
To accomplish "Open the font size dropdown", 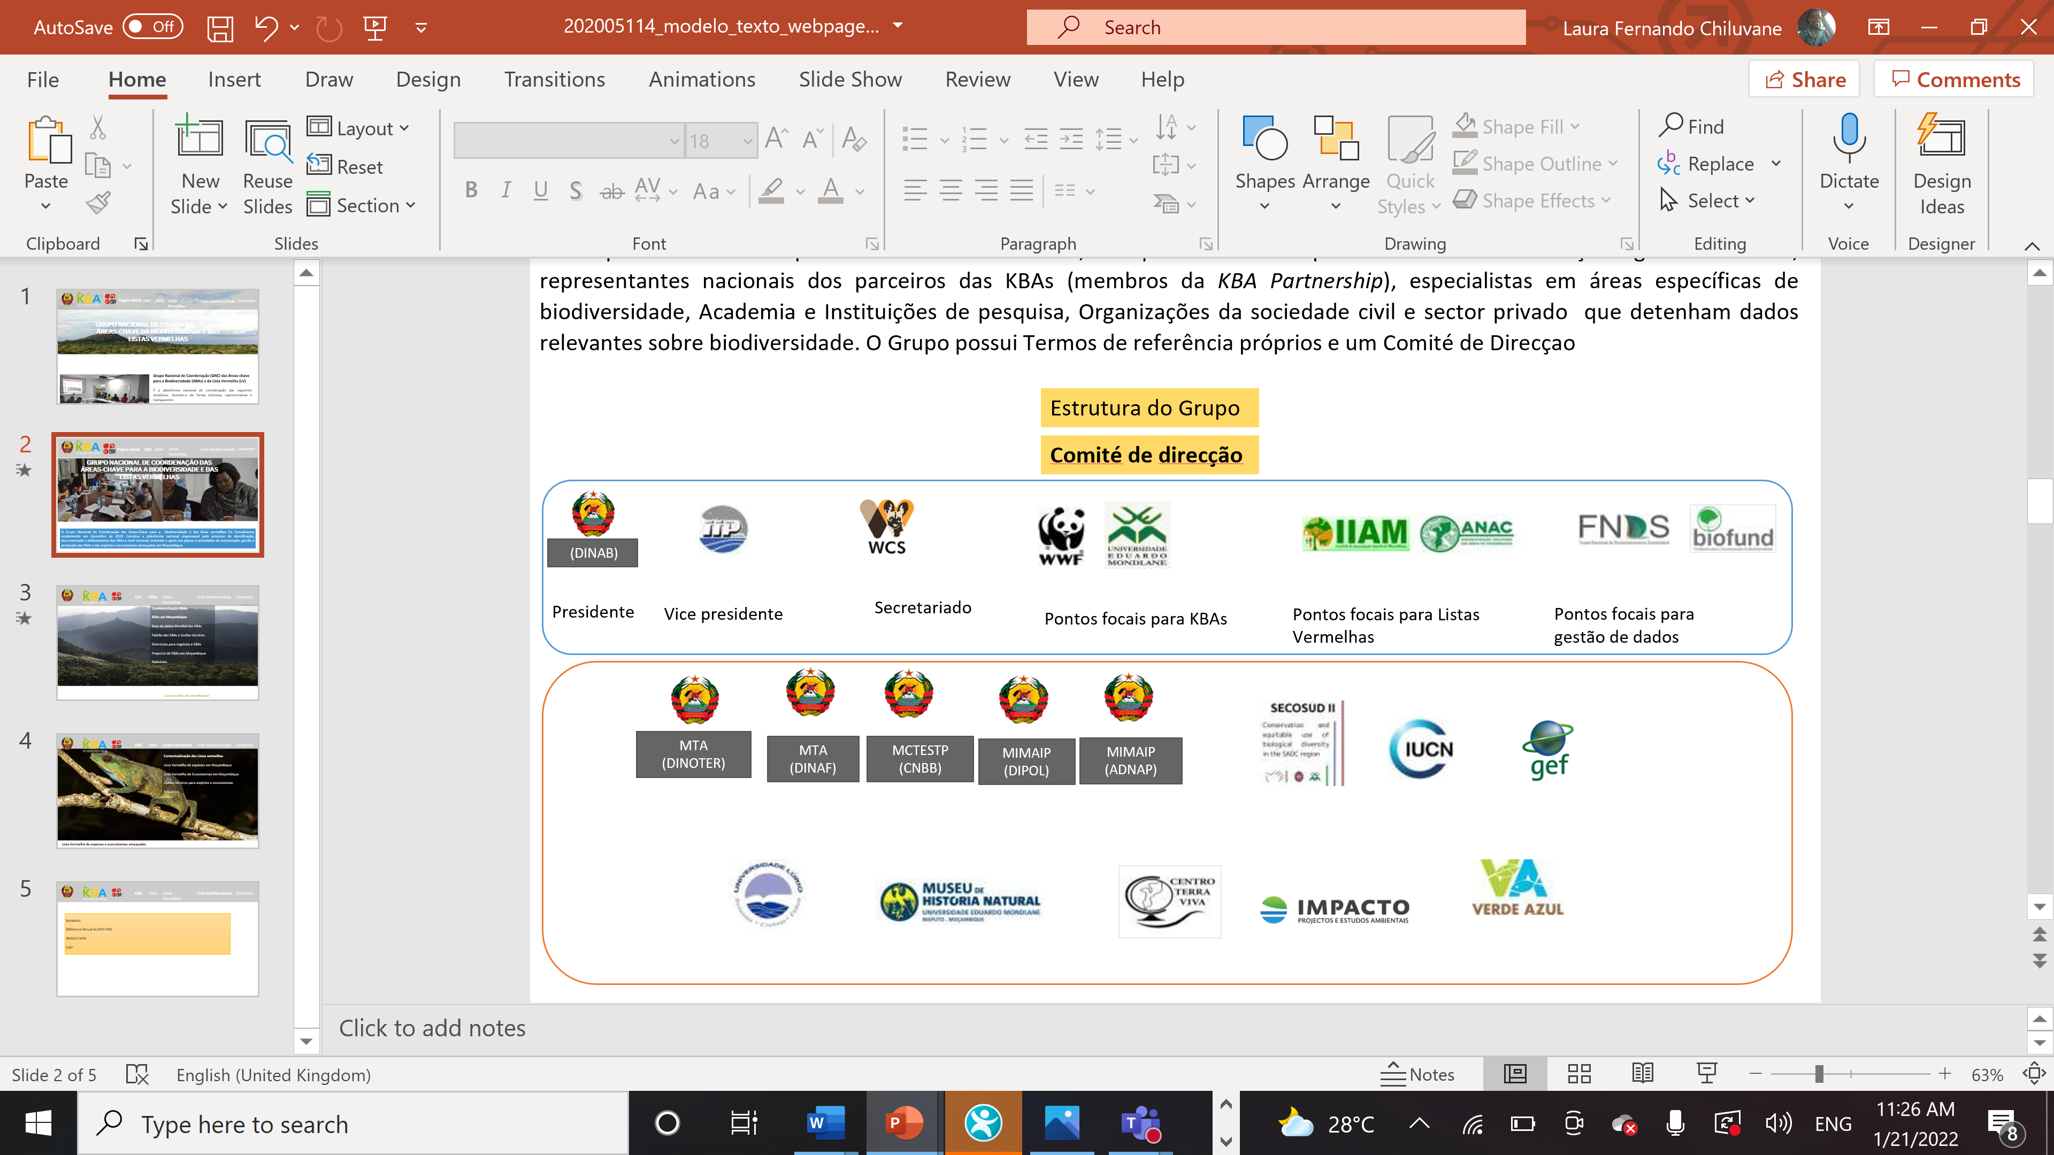I will click(747, 141).
